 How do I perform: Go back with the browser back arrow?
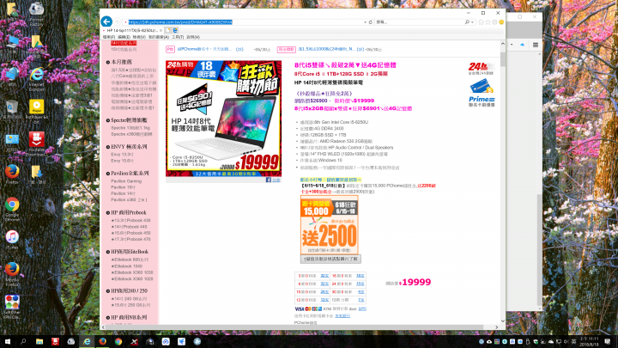(106, 21)
